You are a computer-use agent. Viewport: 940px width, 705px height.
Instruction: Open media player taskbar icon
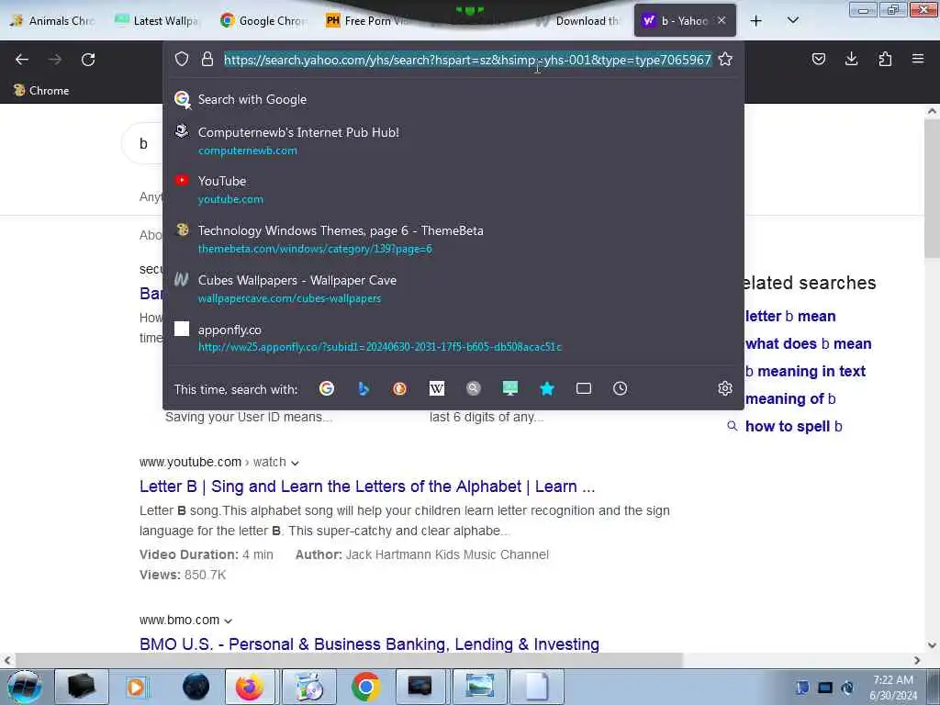(x=136, y=687)
